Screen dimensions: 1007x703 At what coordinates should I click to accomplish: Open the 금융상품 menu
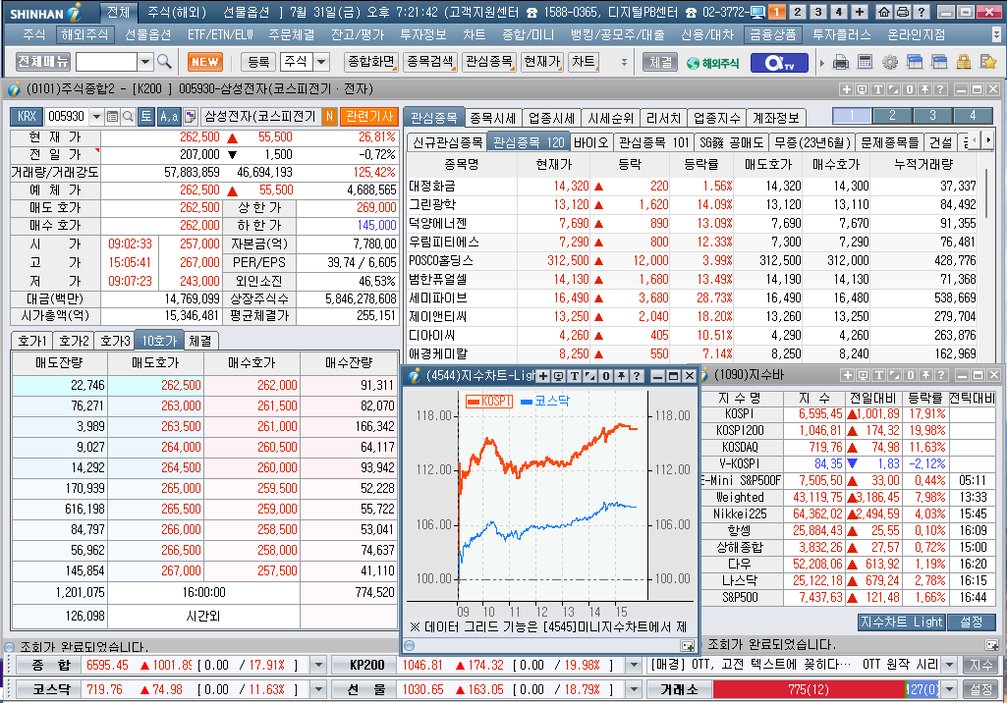pyautogui.click(x=772, y=34)
